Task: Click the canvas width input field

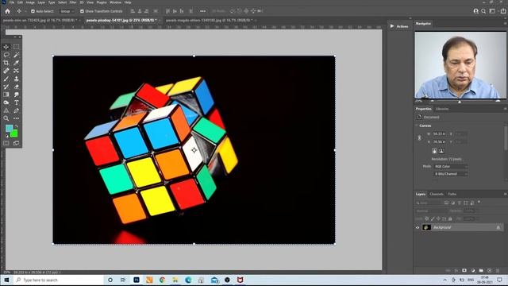Action: (439, 133)
